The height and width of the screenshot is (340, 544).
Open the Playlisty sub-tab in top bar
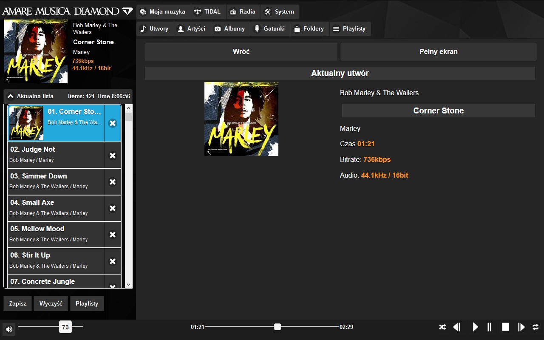[x=350, y=29]
